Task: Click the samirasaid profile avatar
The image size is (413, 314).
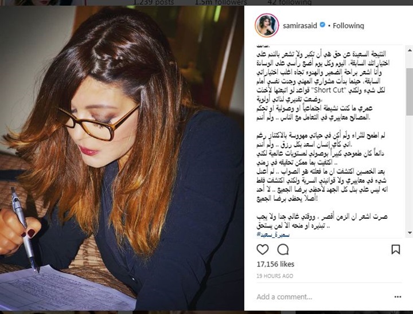Action: click(267, 26)
